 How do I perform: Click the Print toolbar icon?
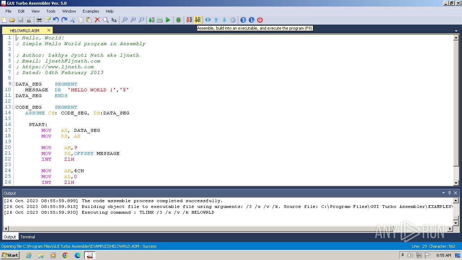[39, 20]
